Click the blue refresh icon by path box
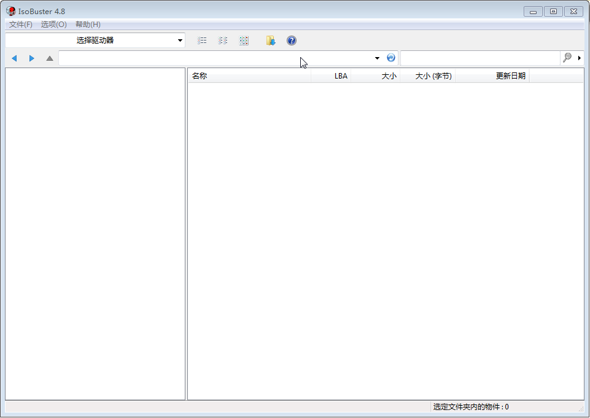The width and height of the screenshot is (590, 418). [391, 58]
